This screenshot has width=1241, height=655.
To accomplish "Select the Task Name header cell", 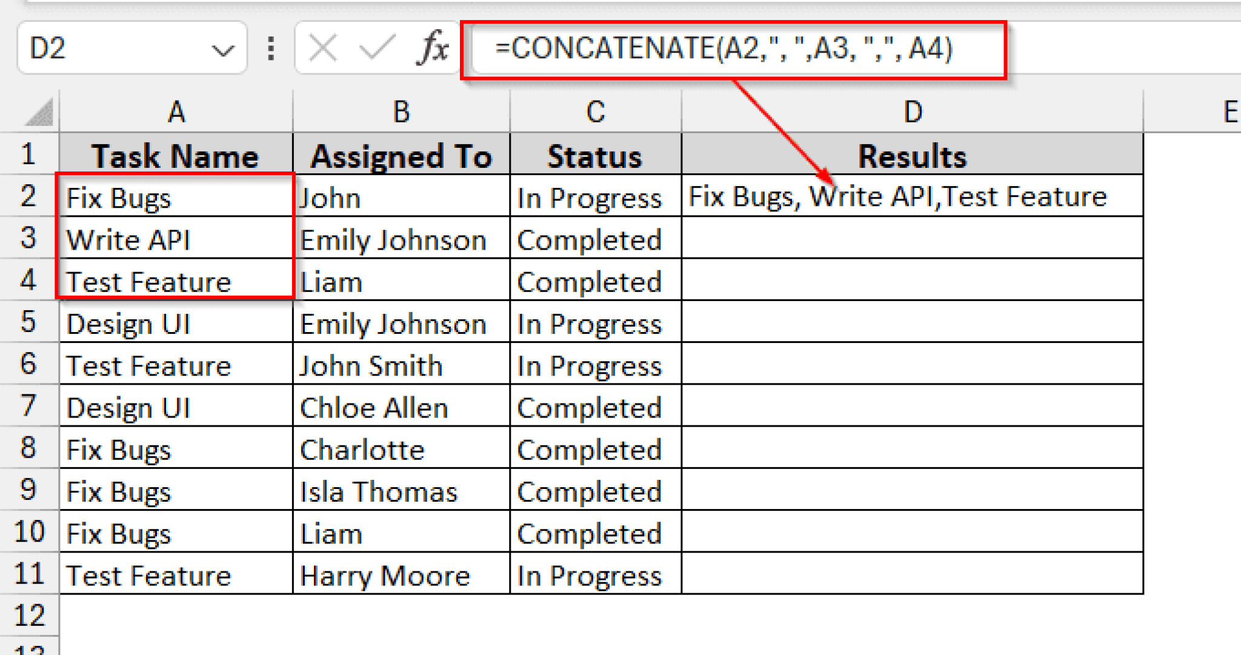I will (x=176, y=155).
